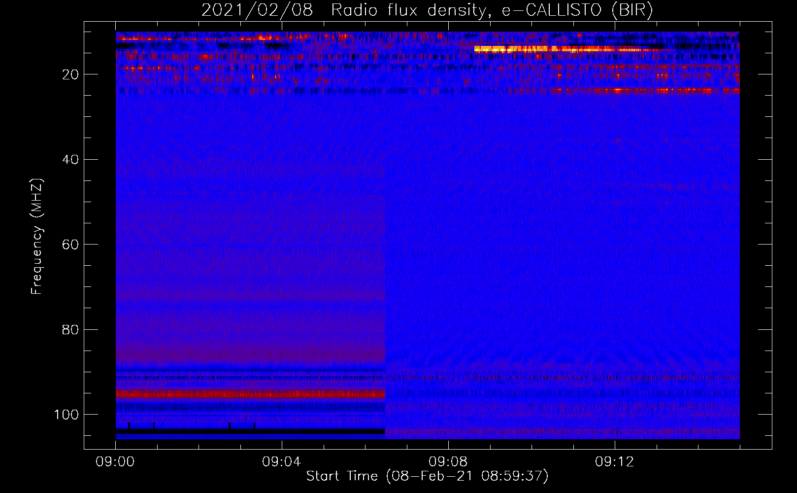This screenshot has width=797, height=493.
Task: Click the 09:04 time tick label
Action: tap(282, 462)
